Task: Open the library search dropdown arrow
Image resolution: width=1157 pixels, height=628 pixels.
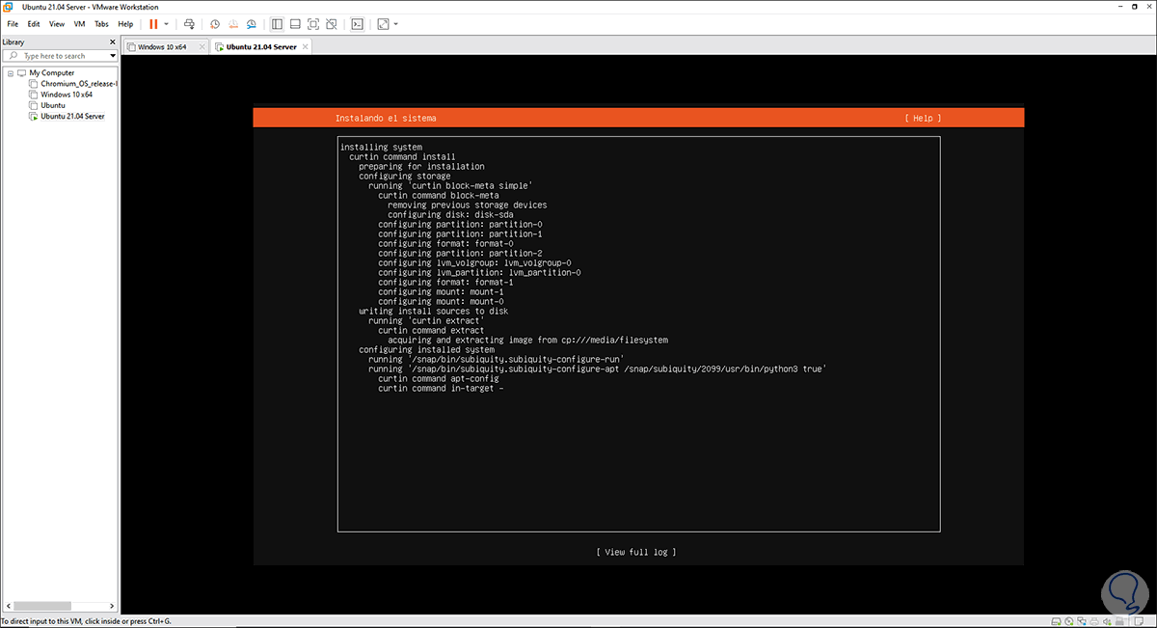Action: coord(113,56)
